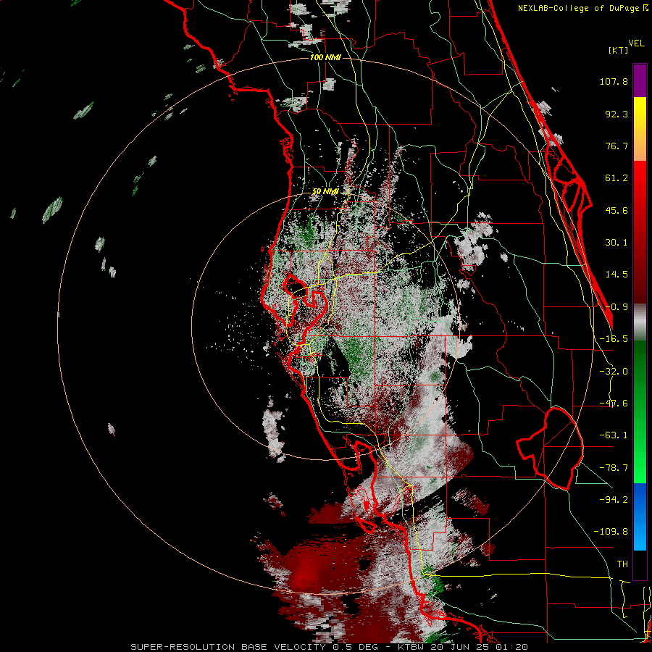Click the 107.8 value on velocity scale

coord(614,81)
